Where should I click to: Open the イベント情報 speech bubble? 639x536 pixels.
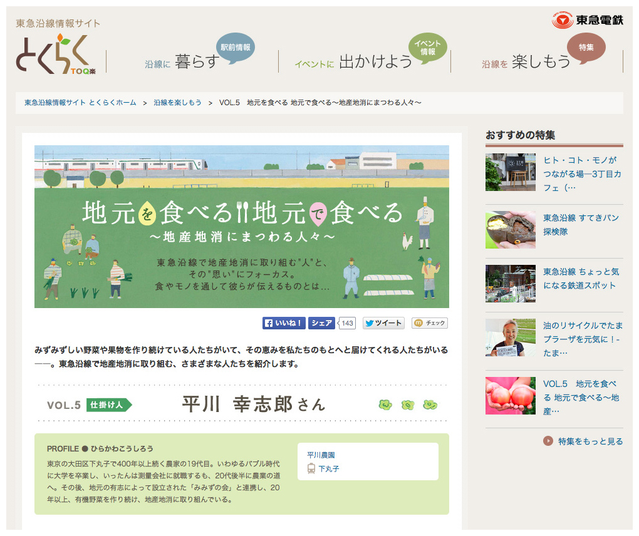tap(427, 48)
